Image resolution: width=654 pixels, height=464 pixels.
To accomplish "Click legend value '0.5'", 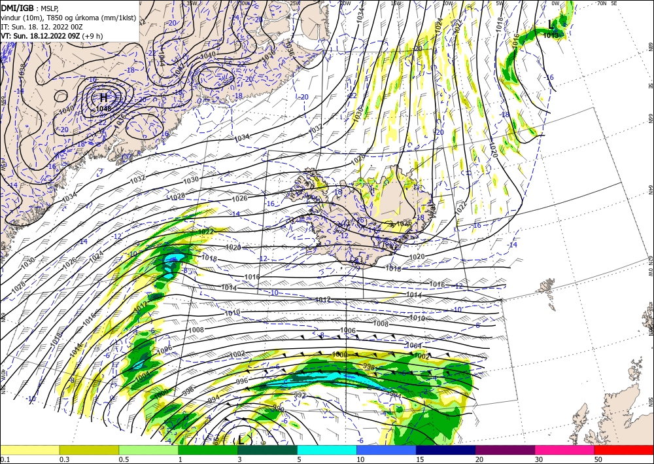I will point(124,459).
